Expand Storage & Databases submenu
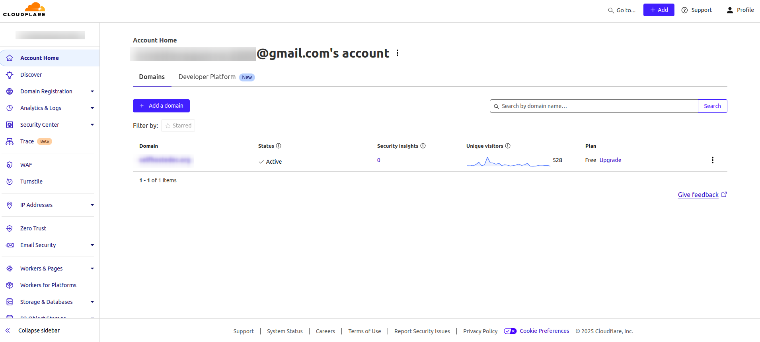Viewport: 760px width, 342px height. coord(92,302)
